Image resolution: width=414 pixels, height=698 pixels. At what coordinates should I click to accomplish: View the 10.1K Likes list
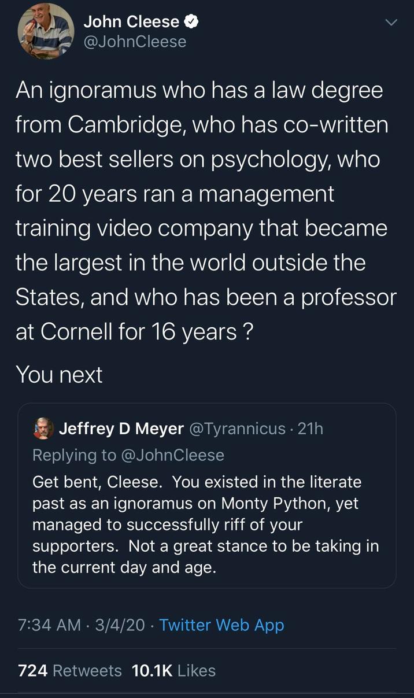click(x=173, y=670)
